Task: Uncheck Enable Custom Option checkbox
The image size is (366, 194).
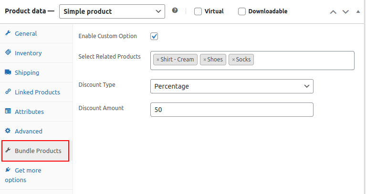Action: [x=154, y=36]
